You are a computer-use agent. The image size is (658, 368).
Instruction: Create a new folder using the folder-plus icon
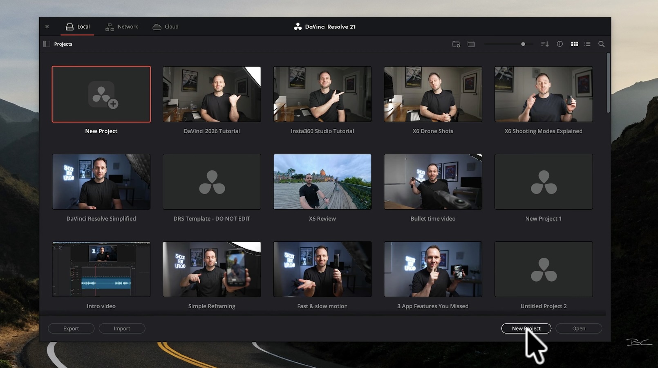tap(456, 44)
